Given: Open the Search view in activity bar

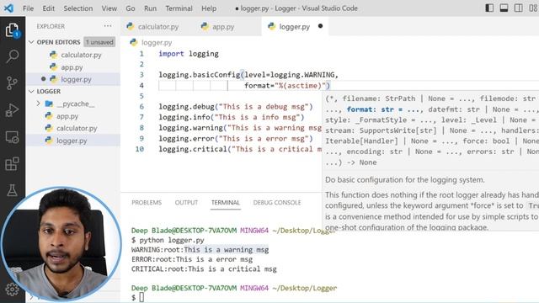Looking at the screenshot, I should (13, 56).
